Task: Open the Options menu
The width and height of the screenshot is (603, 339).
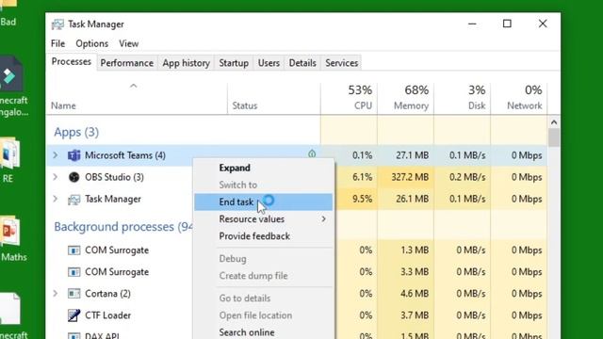Action: 92,44
